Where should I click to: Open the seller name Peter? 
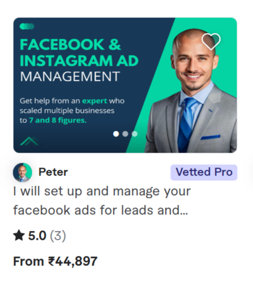53,172
